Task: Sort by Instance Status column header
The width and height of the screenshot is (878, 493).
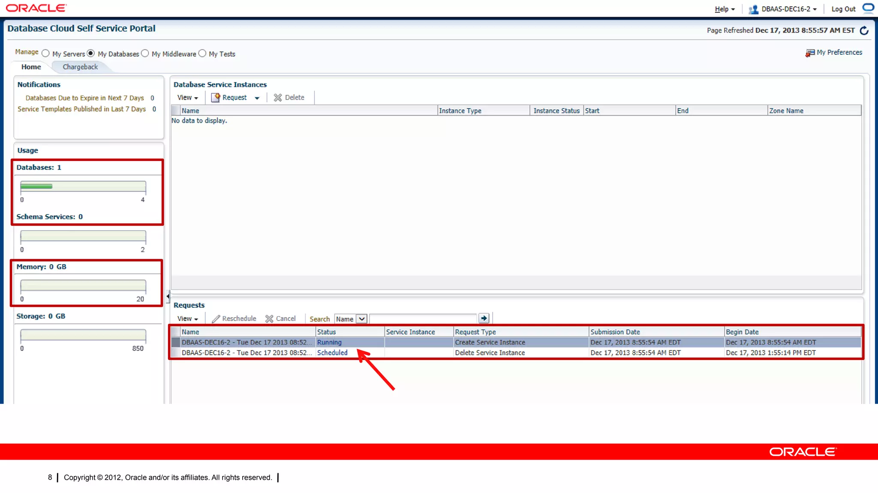Action: click(x=556, y=110)
